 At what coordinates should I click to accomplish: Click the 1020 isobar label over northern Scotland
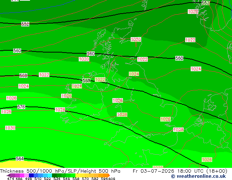click(136, 40)
